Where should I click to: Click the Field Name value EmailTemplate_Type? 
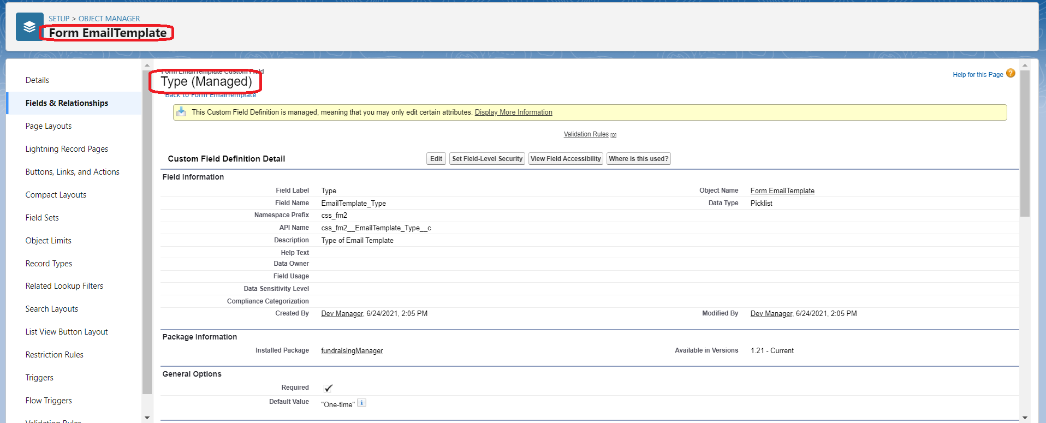tap(354, 204)
